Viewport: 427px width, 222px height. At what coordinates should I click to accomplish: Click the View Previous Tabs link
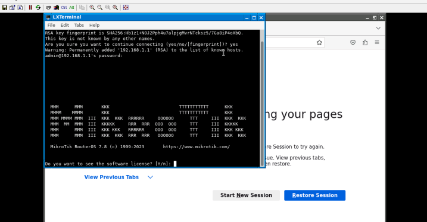tap(111, 177)
